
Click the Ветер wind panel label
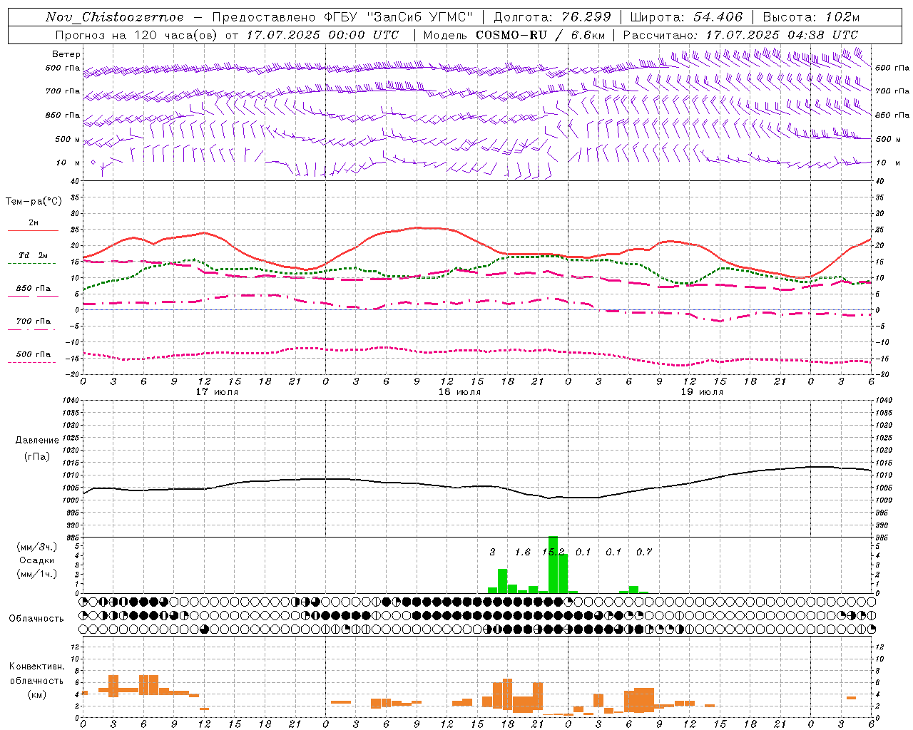tap(66, 54)
